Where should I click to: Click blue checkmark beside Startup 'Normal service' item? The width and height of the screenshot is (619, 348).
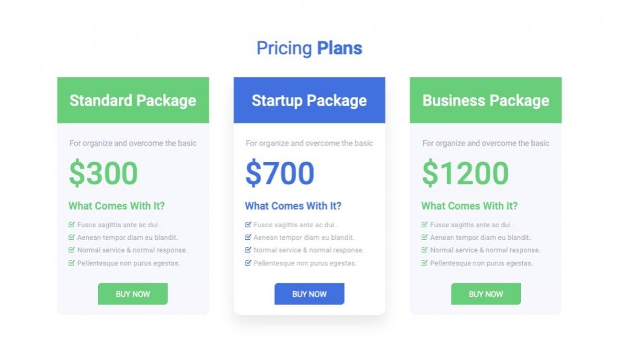(x=248, y=250)
